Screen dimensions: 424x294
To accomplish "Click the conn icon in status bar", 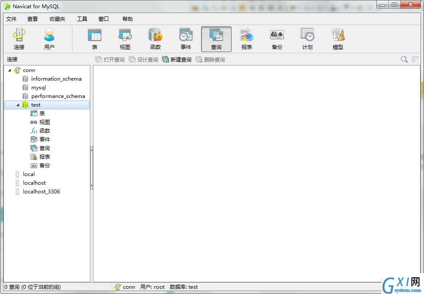I will [x=118, y=287].
